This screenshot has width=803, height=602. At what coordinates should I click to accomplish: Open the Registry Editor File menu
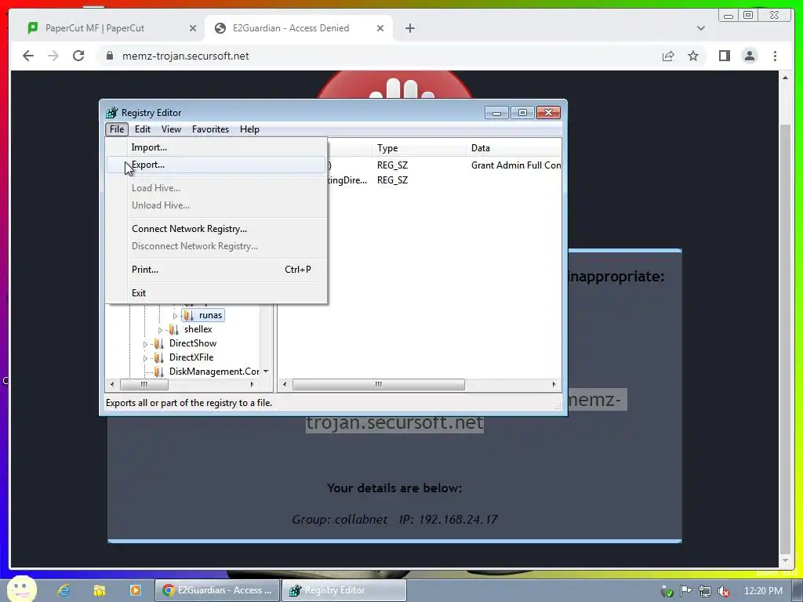(x=117, y=129)
